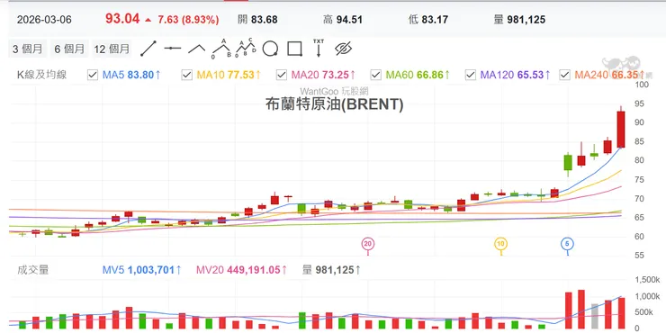The width and height of the screenshot is (666, 333).
Task: Toggle hide drawings eye icon
Action: pos(343,49)
